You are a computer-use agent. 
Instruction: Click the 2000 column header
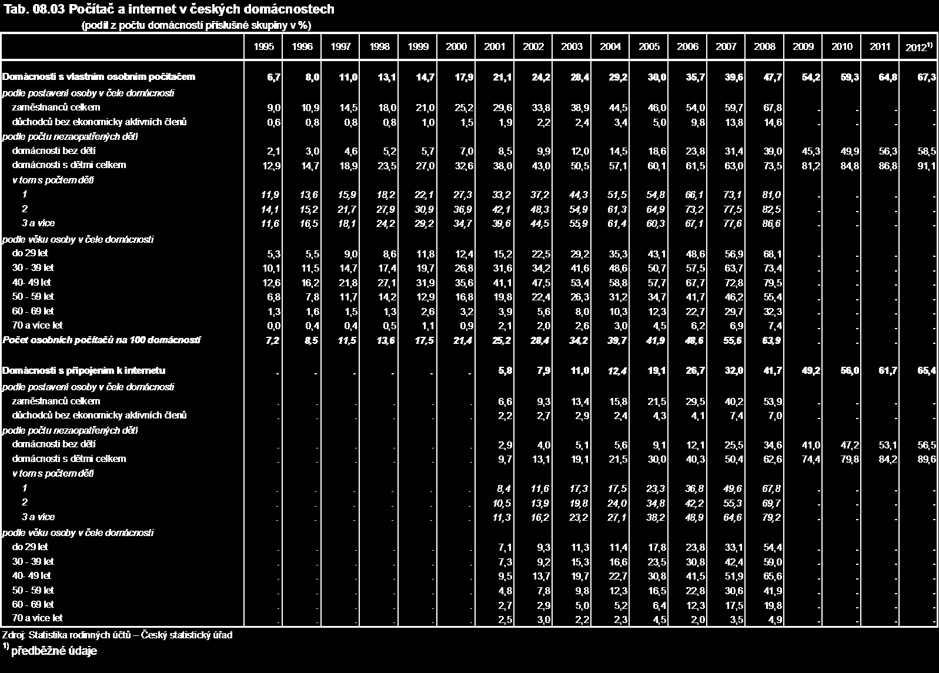pos(456,47)
